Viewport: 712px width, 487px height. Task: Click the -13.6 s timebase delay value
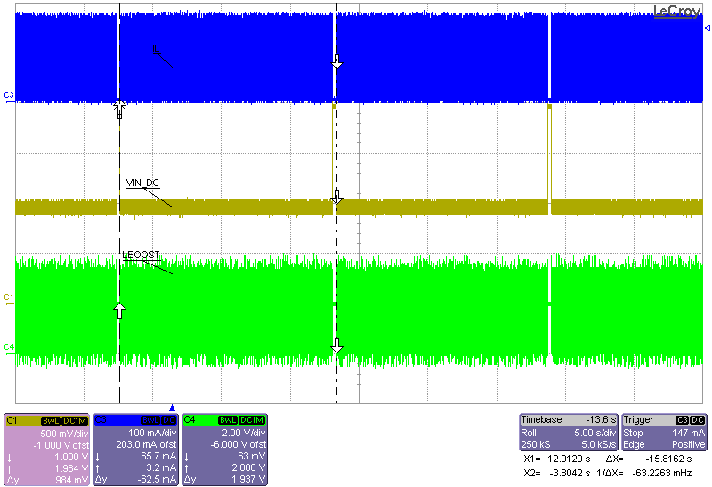tap(601, 419)
